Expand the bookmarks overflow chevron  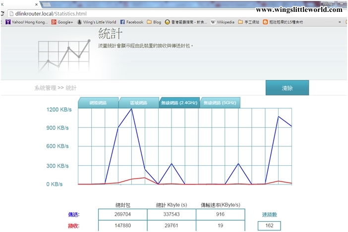tap(340, 22)
